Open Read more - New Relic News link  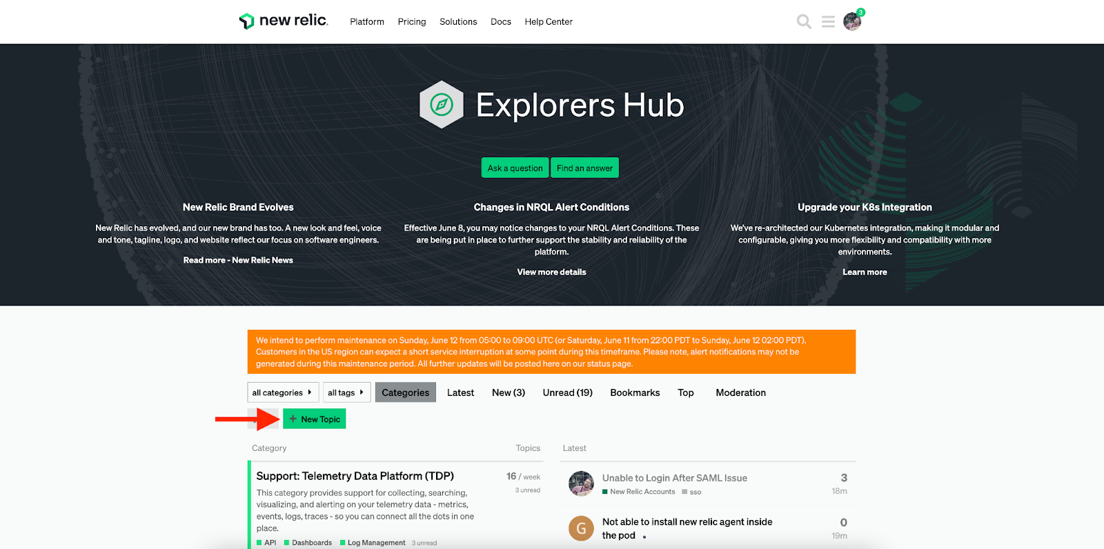pyautogui.click(x=238, y=260)
